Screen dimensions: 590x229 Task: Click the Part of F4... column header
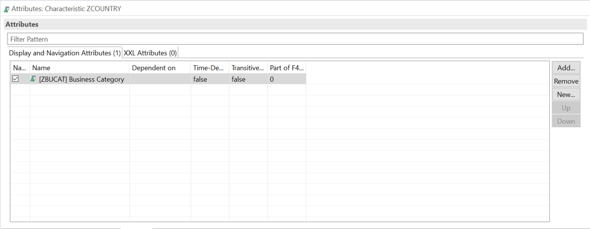point(287,68)
